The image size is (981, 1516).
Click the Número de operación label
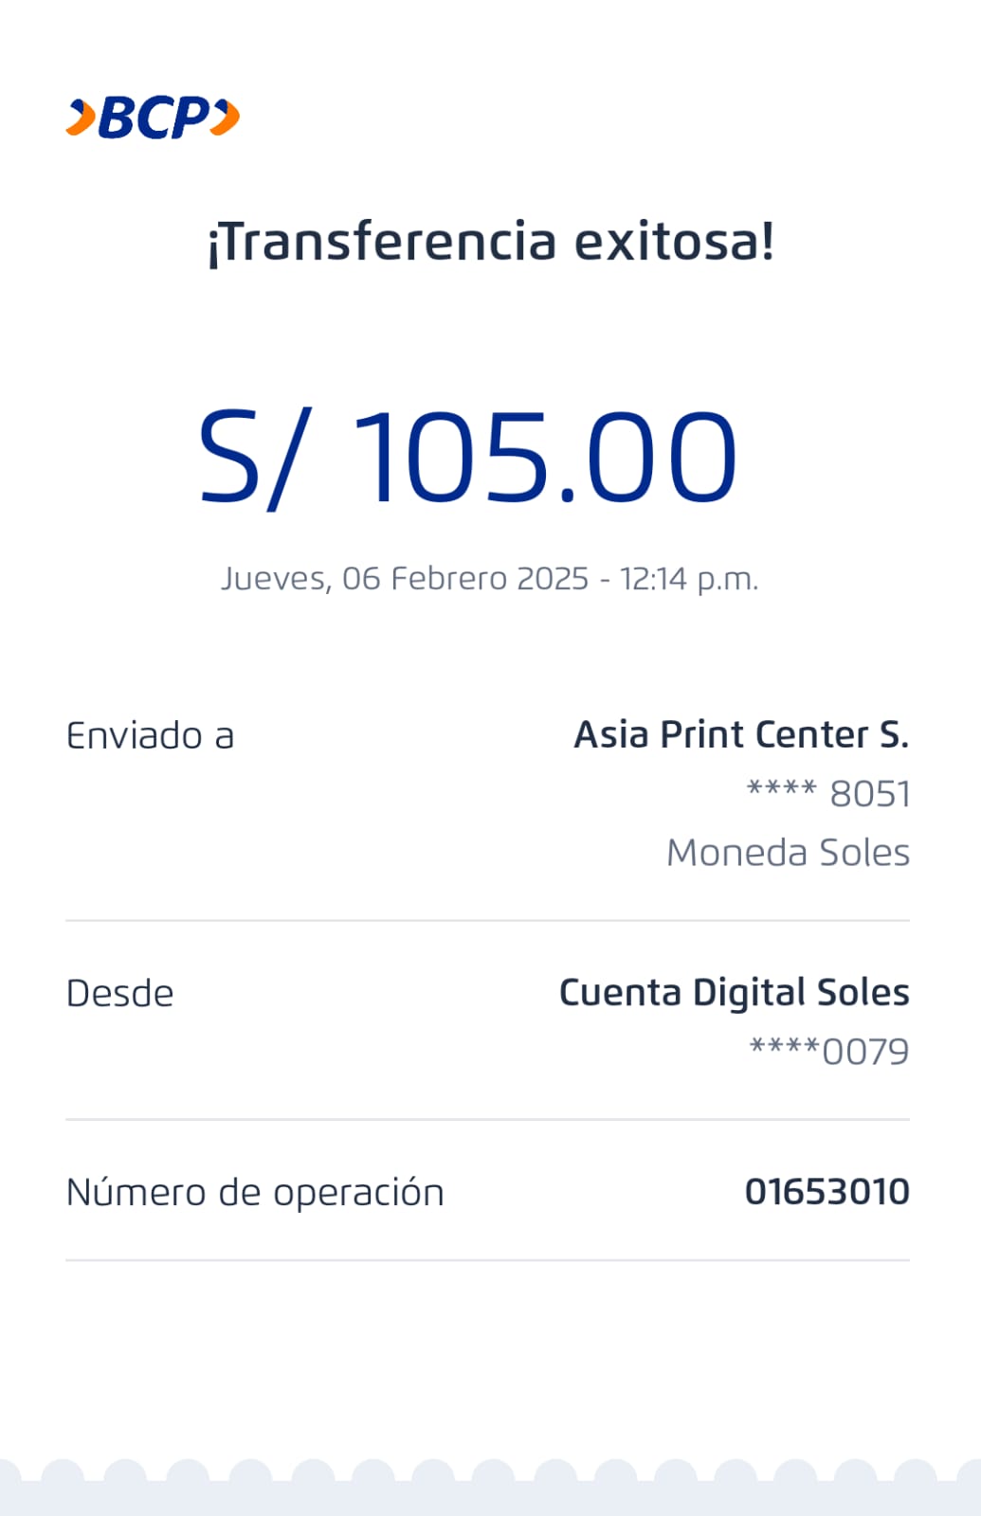click(x=255, y=1192)
